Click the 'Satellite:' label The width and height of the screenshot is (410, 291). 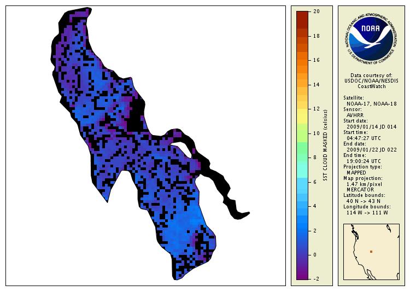coord(354,98)
